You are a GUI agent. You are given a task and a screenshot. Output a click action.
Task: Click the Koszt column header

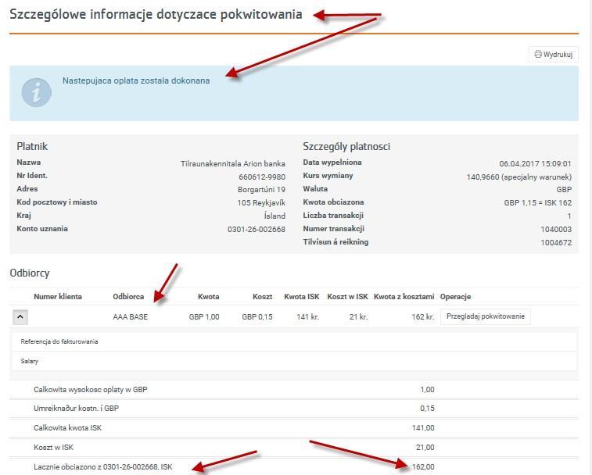[x=263, y=297]
